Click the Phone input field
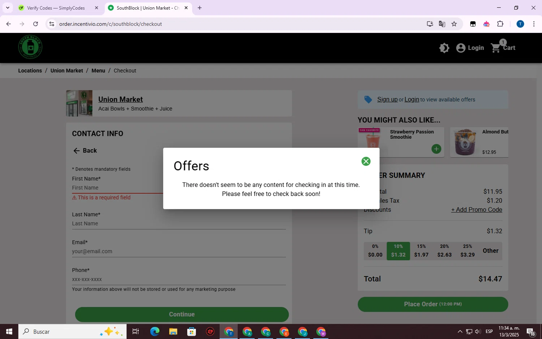Viewport: 542px width, 339px height. click(x=179, y=279)
